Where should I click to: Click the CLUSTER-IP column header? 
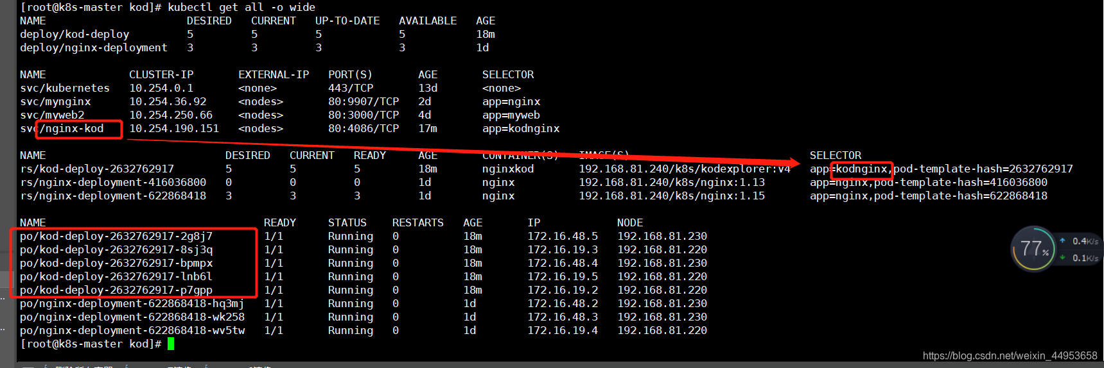tap(161, 74)
